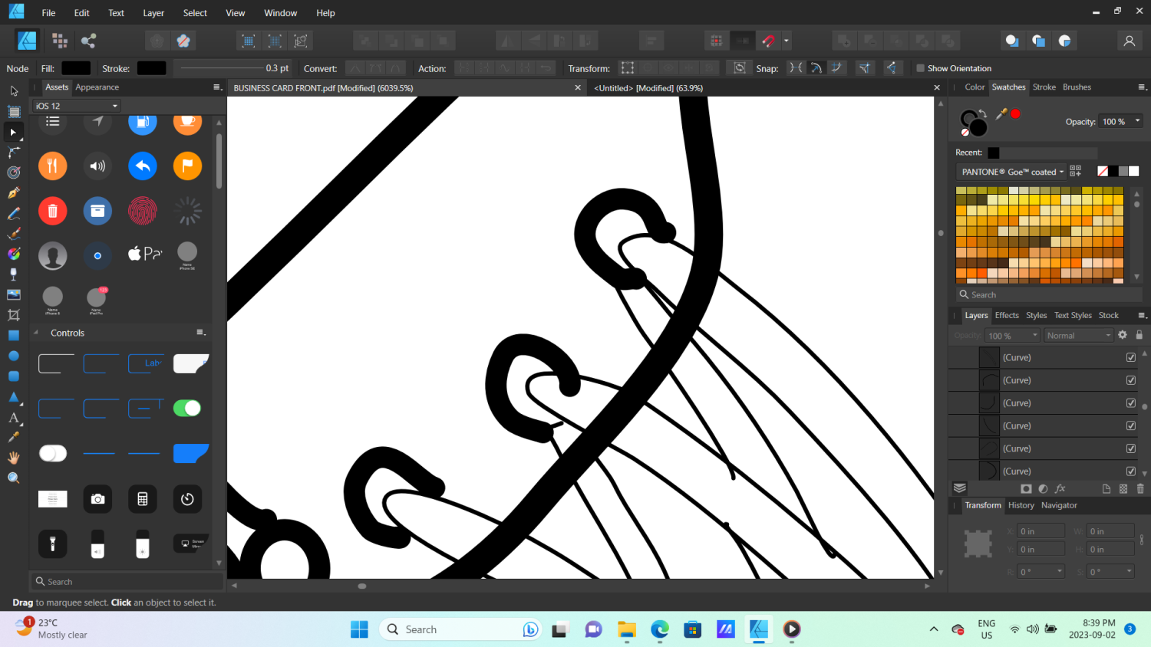Switch to the Pen tool
The image size is (1151, 647).
point(13,194)
